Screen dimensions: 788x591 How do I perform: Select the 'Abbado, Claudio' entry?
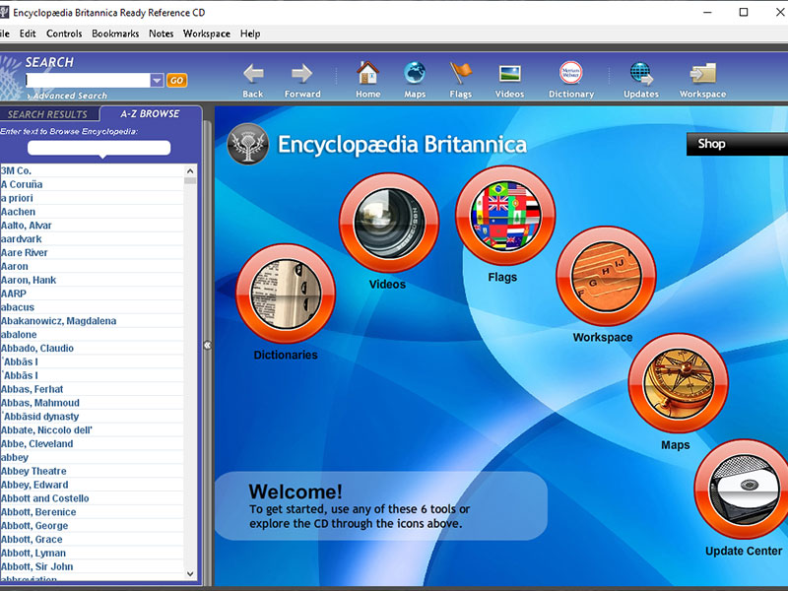click(x=92, y=348)
